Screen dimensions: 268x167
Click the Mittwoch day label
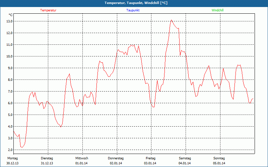[82, 158]
